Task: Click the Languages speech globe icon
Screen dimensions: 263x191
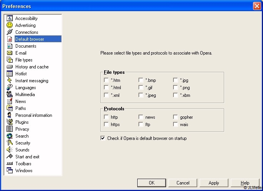Action: click(x=10, y=87)
